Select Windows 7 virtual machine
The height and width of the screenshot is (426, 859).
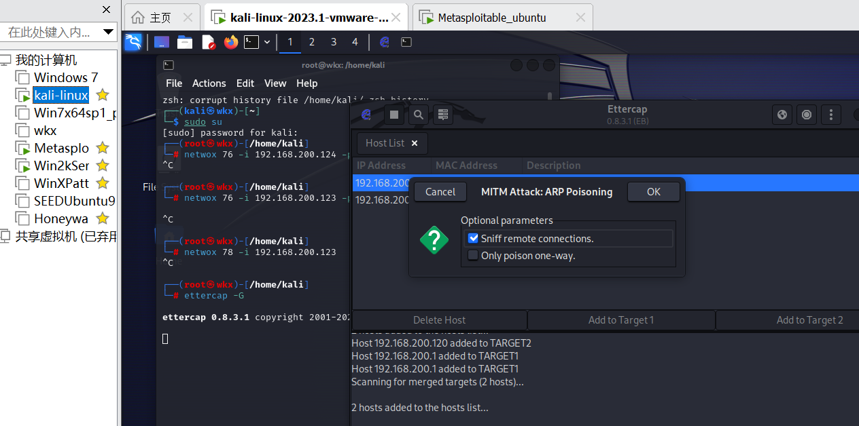[66, 77]
